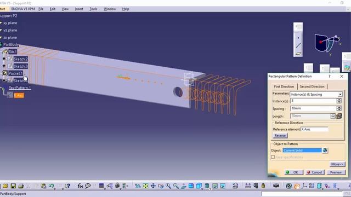Click the shading view mode cylinder icon

point(207,186)
